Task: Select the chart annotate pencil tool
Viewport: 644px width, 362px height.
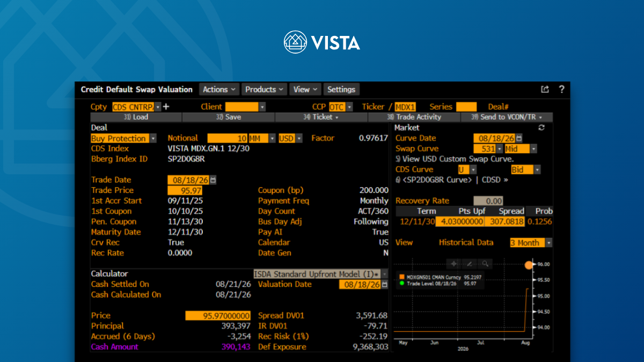Action: click(x=469, y=263)
